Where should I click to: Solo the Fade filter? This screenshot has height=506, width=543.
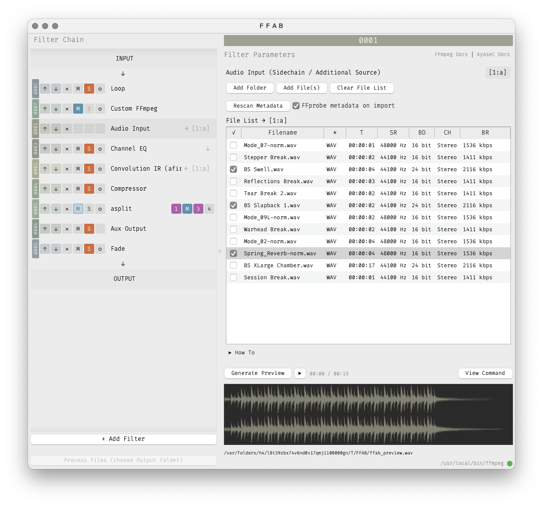tap(89, 249)
